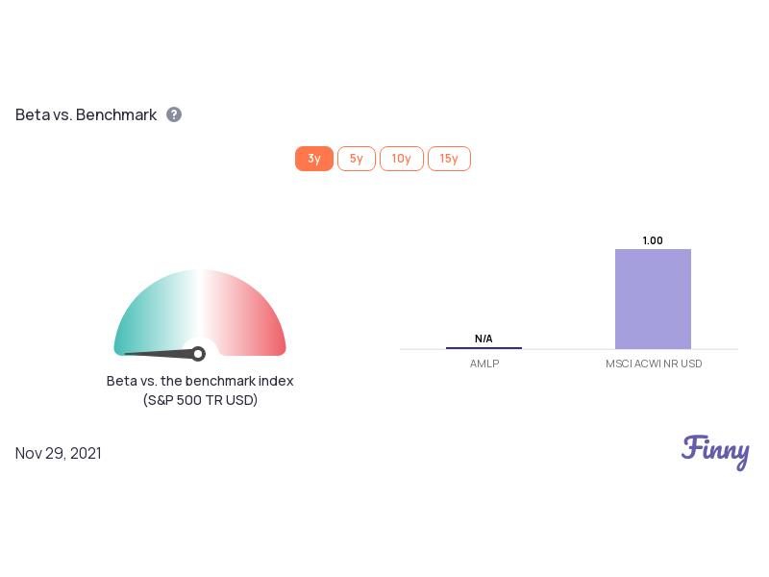Click the MSCI ACWI NR USD label
The height and width of the screenshot is (577, 769).
654,364
